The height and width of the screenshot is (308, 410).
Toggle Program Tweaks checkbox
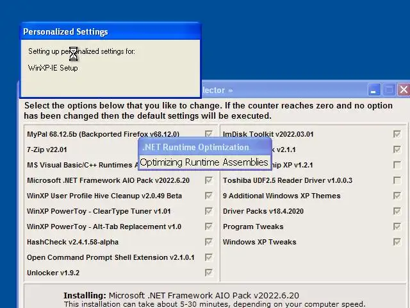397,227
